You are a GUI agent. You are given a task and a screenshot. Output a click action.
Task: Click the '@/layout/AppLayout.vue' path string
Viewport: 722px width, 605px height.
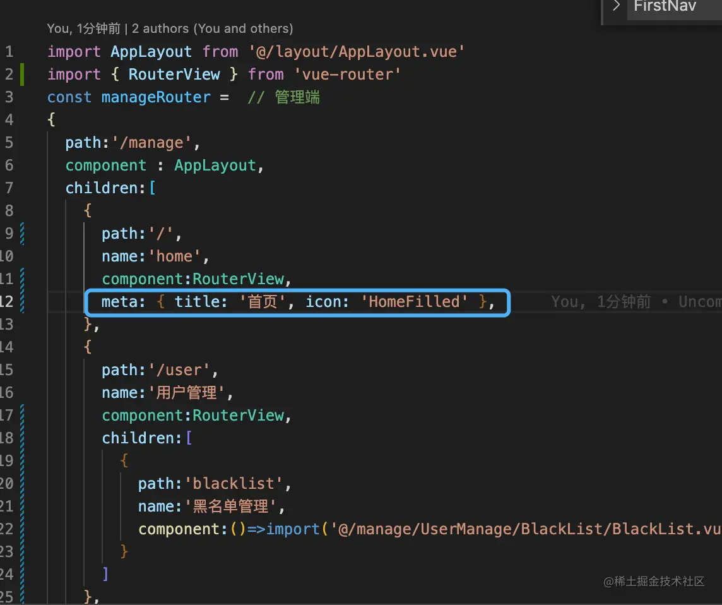357,52
